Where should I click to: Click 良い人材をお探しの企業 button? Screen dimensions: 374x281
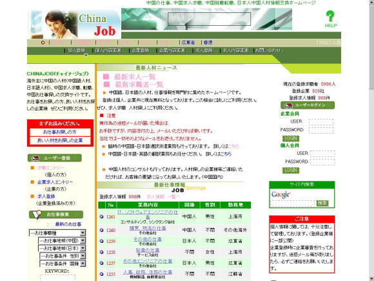coord(60,140)
